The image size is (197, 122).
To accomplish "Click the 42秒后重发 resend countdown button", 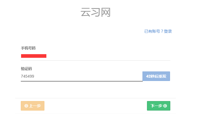I will tap(156, 76).
